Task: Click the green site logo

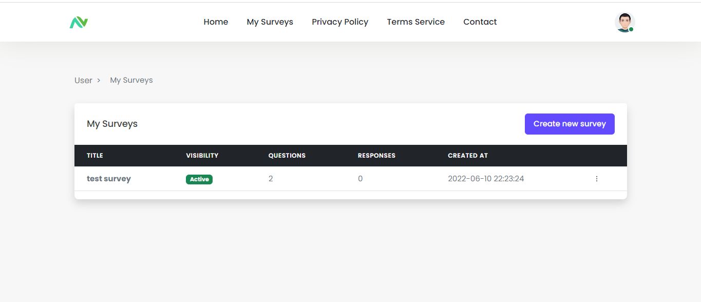Action: click(x=79, y=22)
